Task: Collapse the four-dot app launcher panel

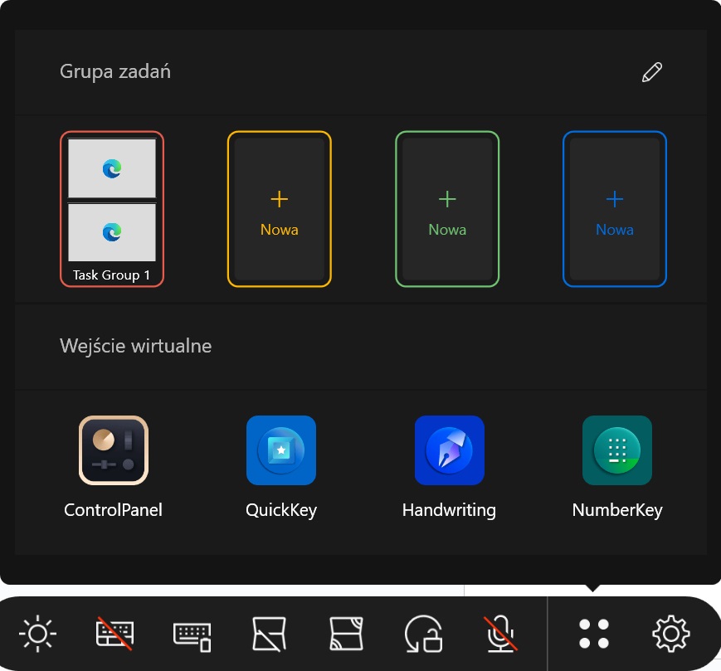Action: pyautogui.click(x=594, y=635)
